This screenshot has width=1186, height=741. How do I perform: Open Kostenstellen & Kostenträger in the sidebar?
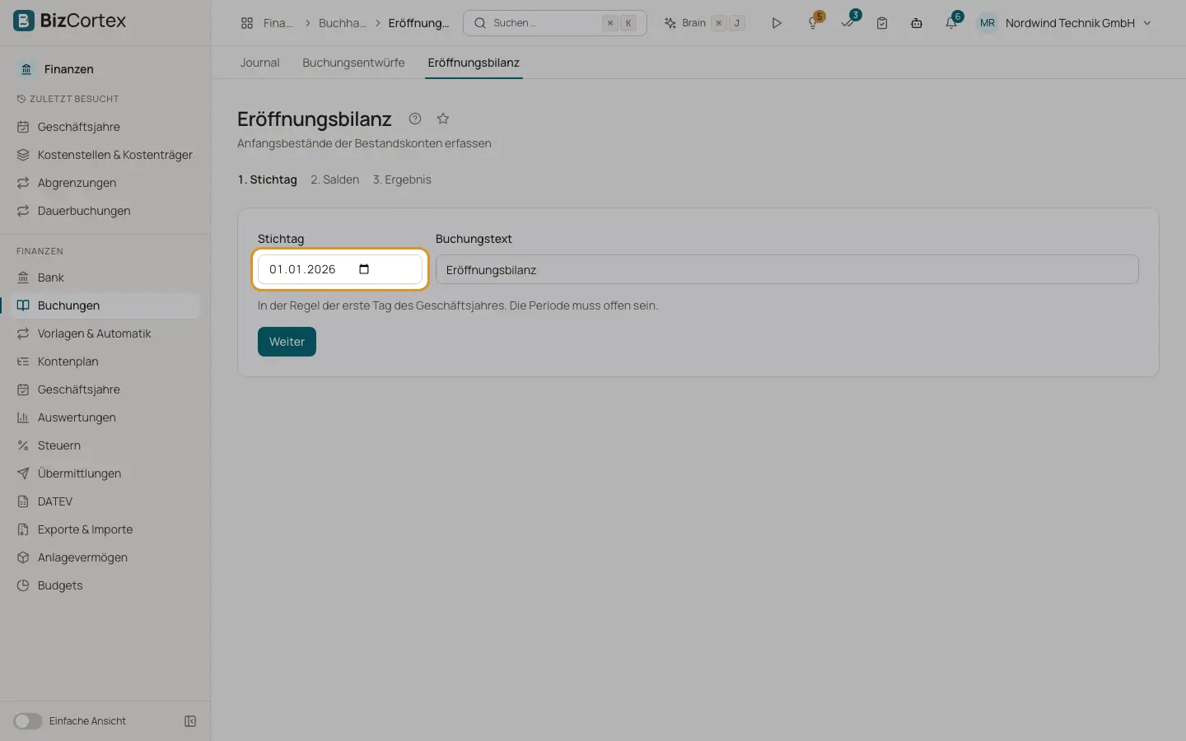[x=105, y=155]
